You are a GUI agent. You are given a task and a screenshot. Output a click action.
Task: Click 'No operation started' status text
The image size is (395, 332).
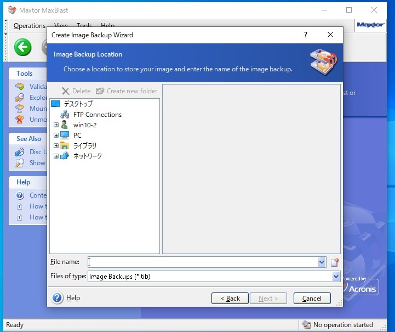[343, 325]
